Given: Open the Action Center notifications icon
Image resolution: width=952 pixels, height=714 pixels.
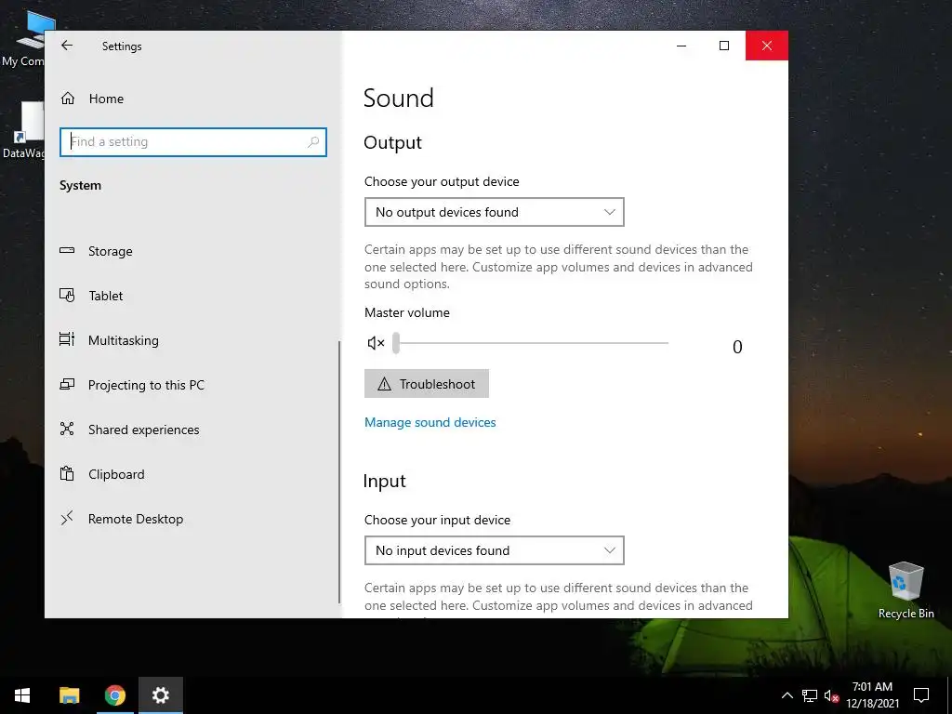Looking at the screenshot, I should pyautogui.click(x=921, y=695).
